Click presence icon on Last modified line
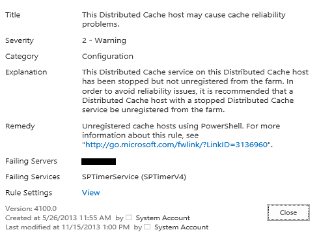Screen dimensions: 319x243 tap(147, 227)
